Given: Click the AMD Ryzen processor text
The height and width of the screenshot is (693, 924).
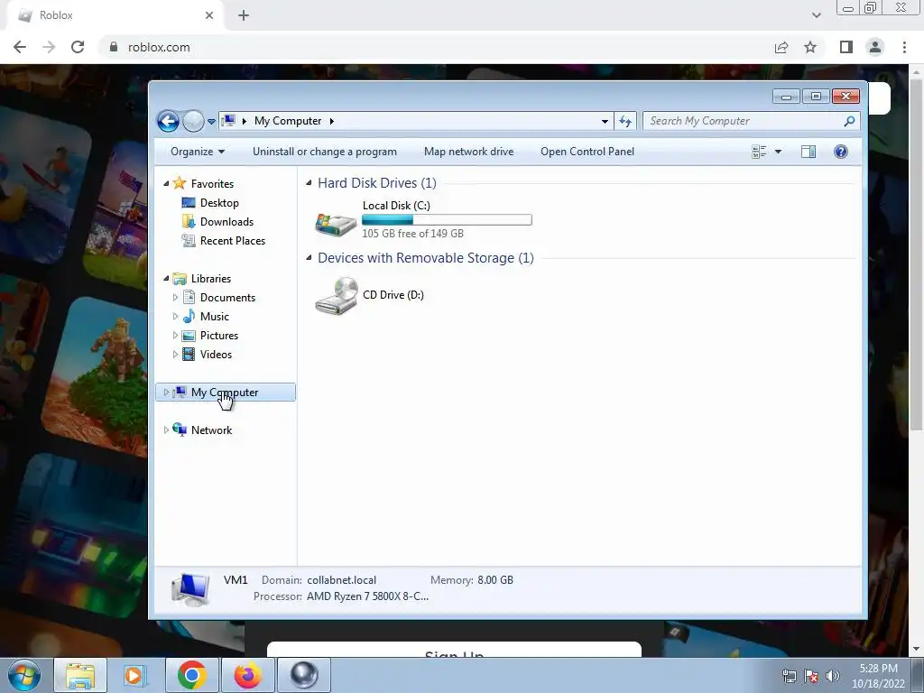Looking at the screenshot, I should click(368, 596).
